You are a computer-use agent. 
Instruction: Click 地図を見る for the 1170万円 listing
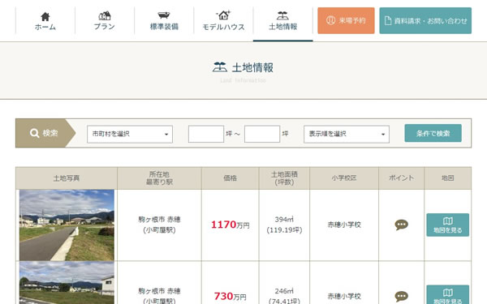(x=447, y=225)
